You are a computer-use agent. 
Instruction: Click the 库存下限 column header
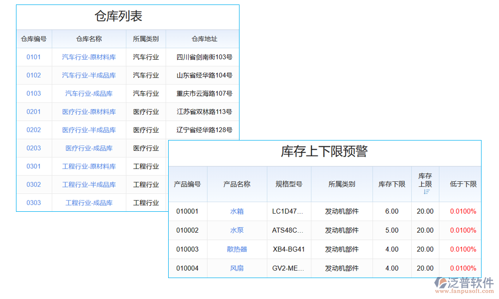(392, 184)
